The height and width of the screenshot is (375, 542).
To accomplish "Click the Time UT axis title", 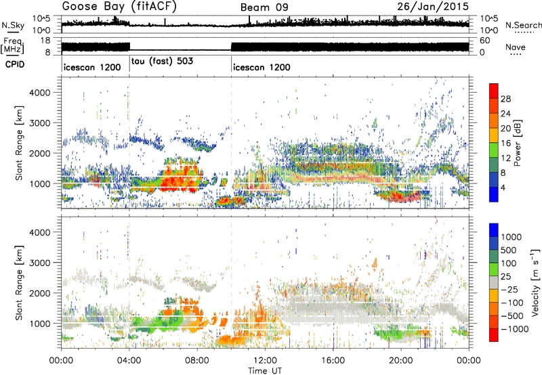I will 265,371.
